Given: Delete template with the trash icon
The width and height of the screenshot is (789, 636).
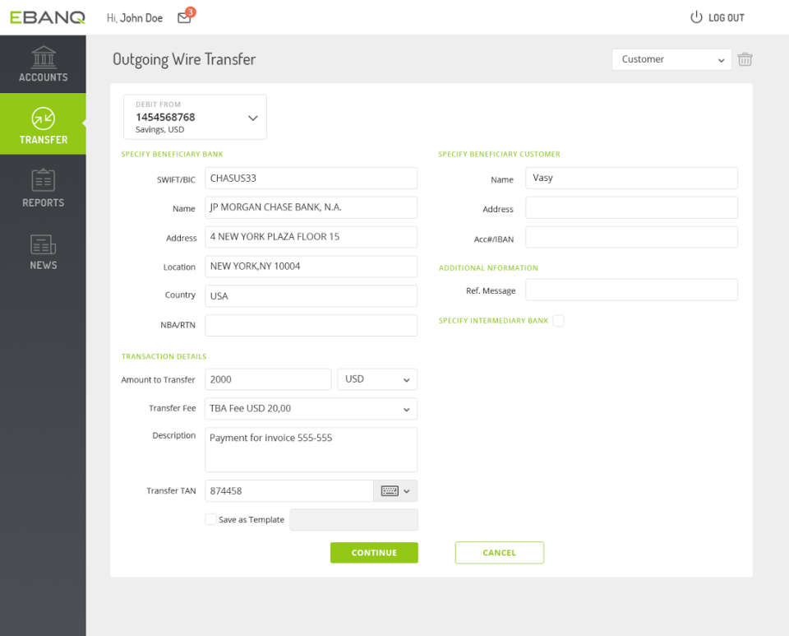Looking at the screenshot, I should pos(745,59).
